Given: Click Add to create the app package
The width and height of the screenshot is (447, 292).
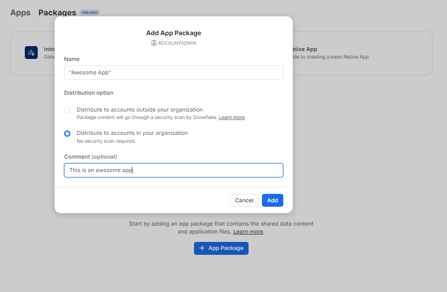Looking at the screenshot, I should [272, 200].
